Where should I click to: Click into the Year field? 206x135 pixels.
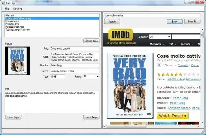pos(58,76)
